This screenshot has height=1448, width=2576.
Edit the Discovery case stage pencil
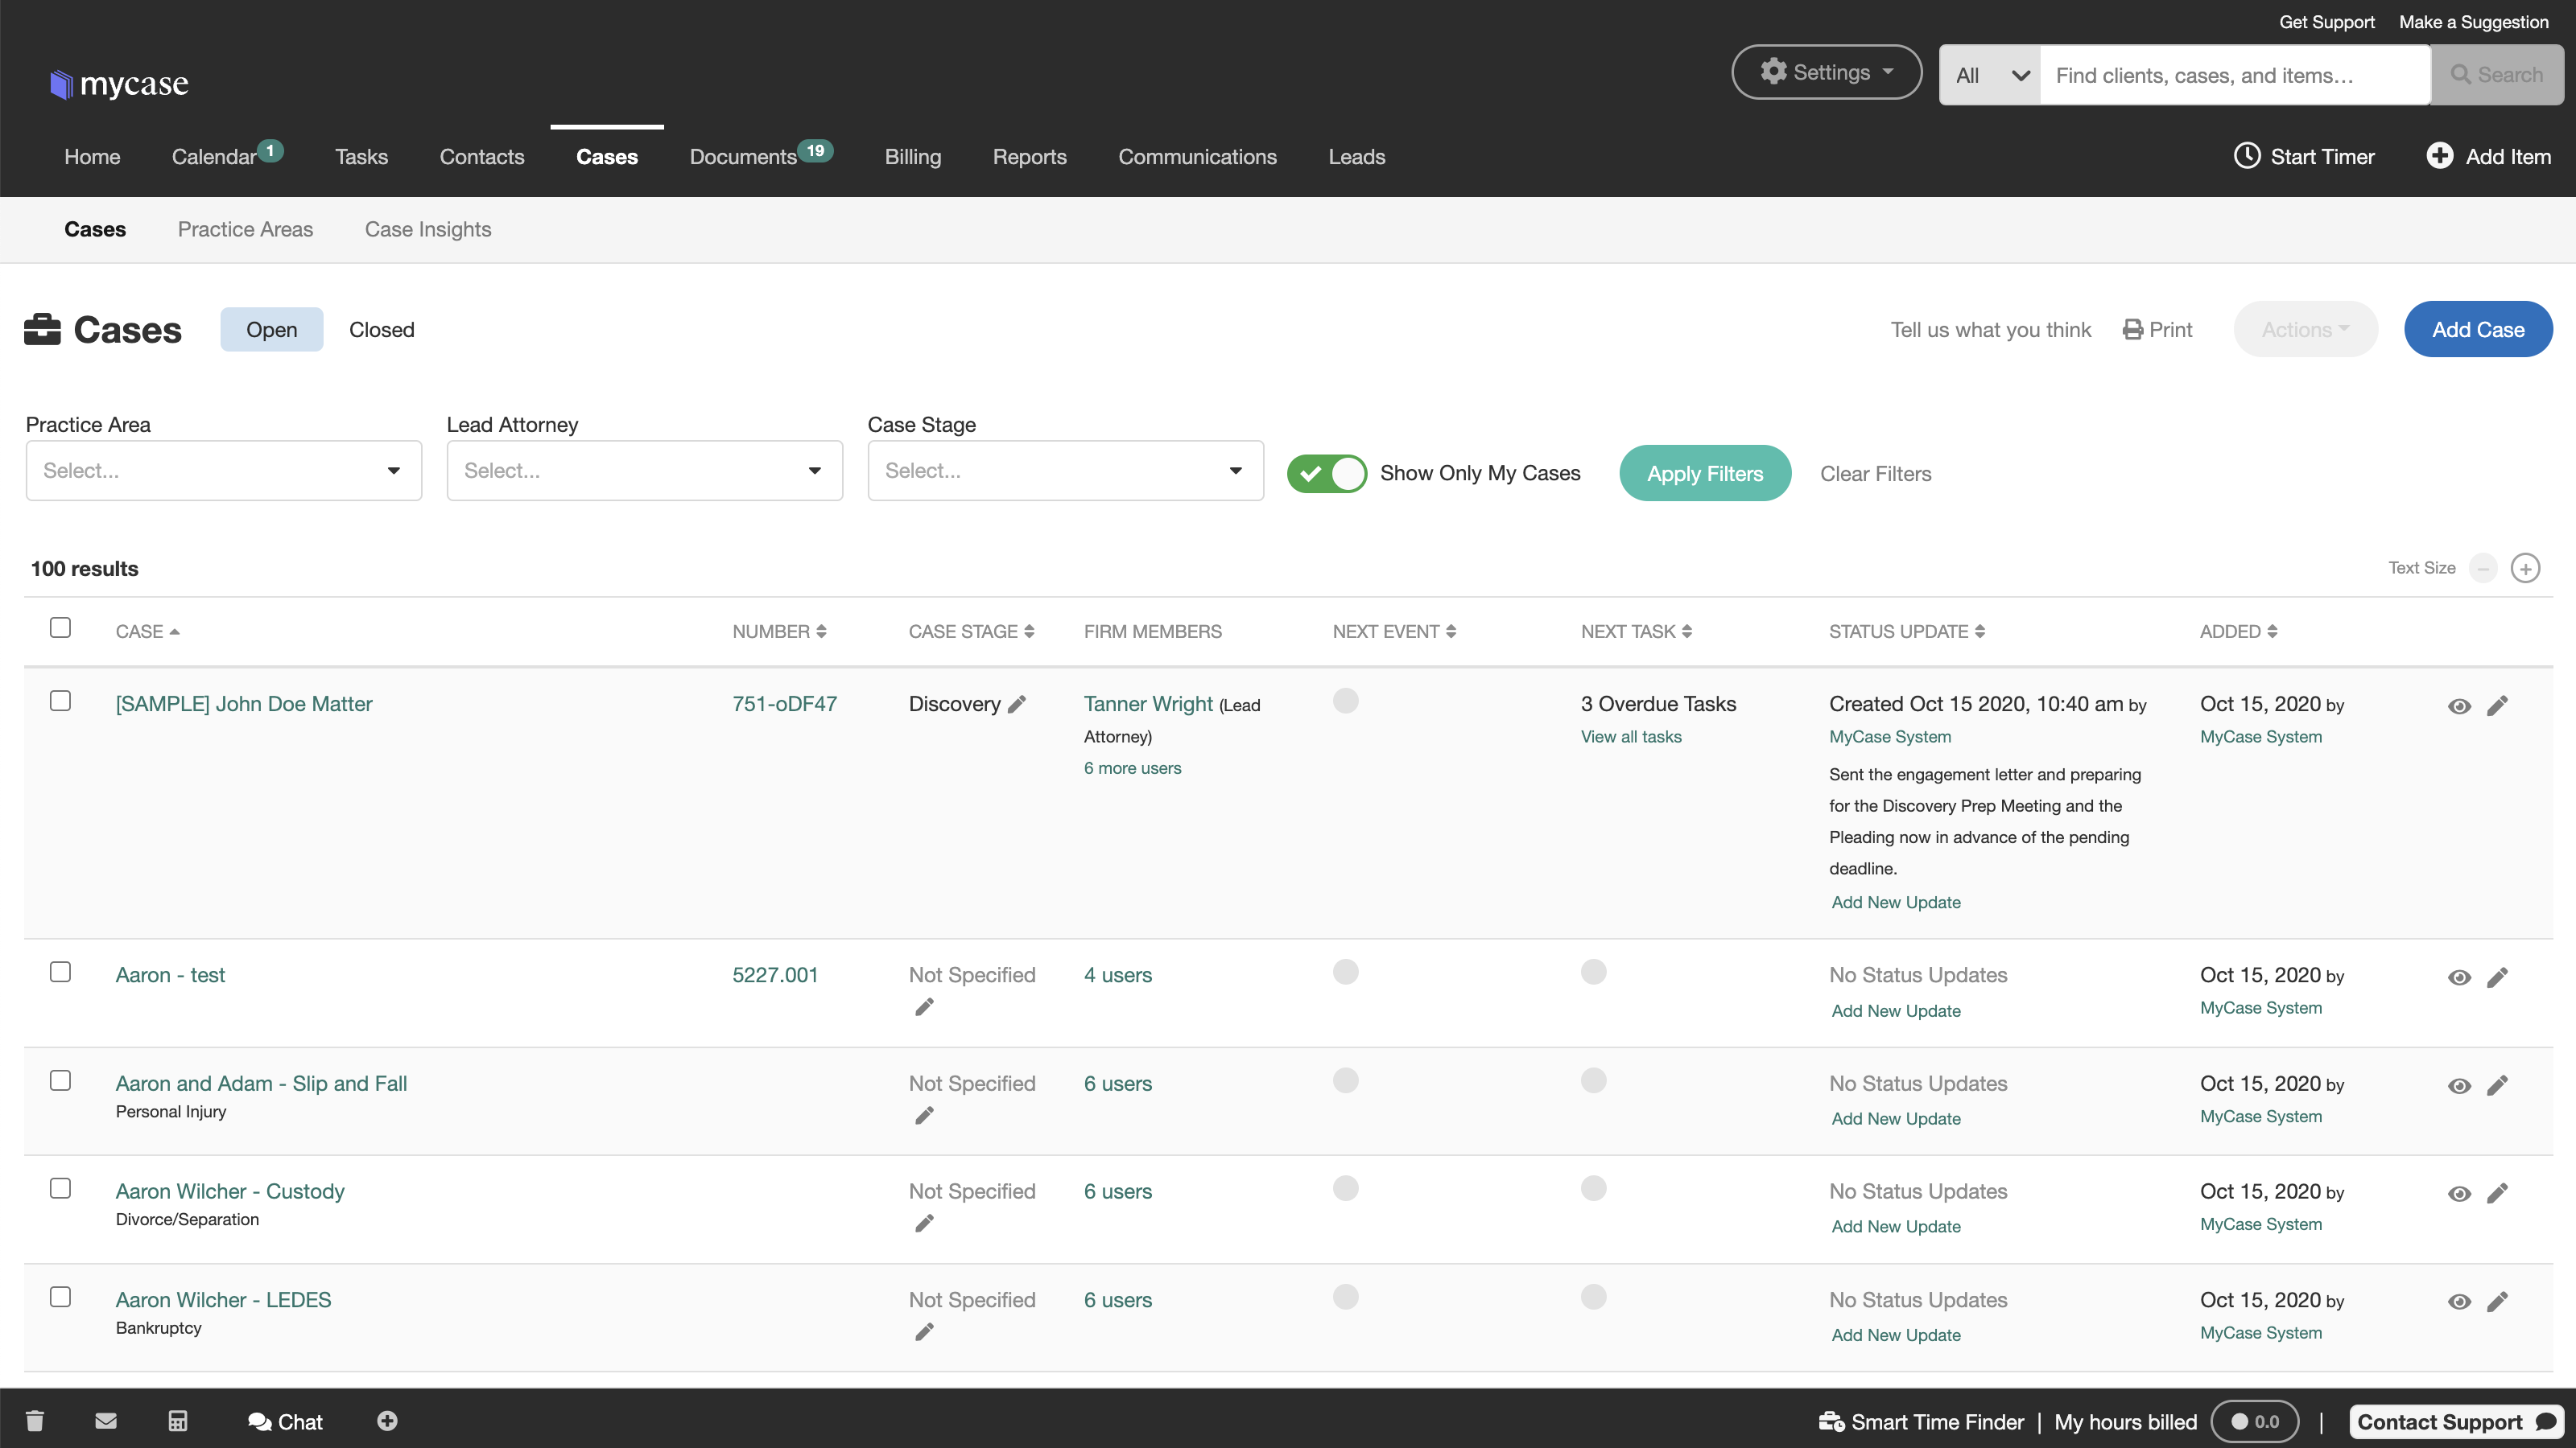coord(1017,705)
